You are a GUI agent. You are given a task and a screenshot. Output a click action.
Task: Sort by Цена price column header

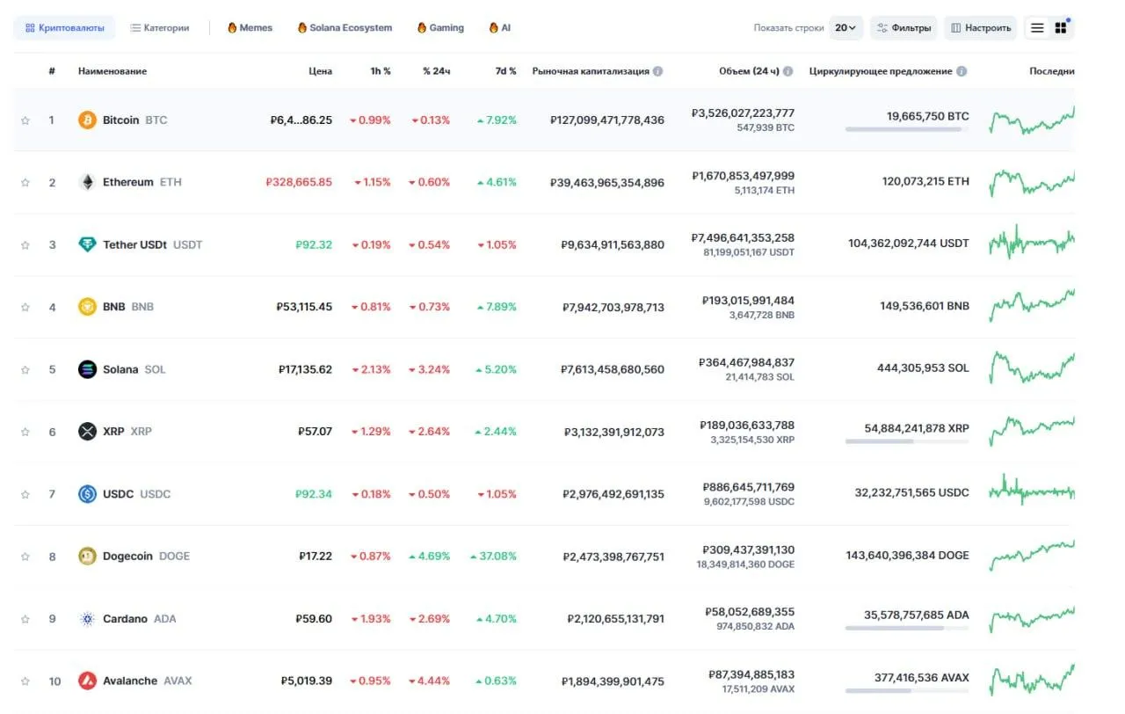tap(320, 71)
